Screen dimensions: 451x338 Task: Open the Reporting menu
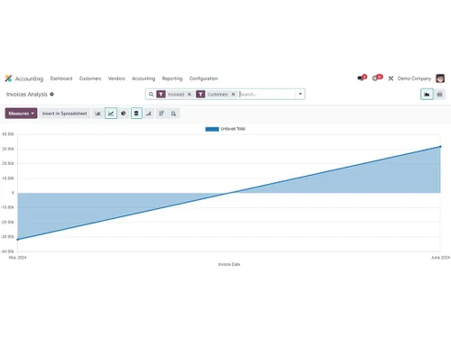tap(172, 78)
